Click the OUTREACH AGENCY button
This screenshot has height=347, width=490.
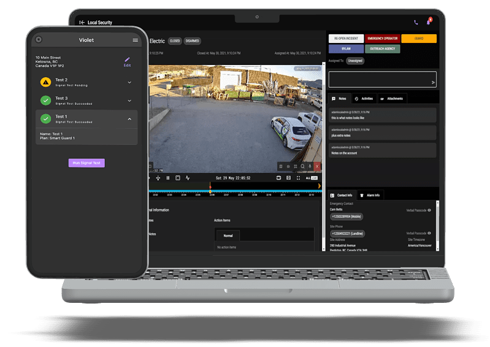coord(383,48)
